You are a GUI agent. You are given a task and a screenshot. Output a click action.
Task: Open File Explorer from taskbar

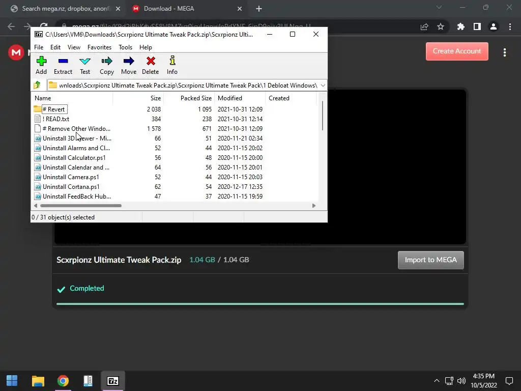(x=38, y=381)
